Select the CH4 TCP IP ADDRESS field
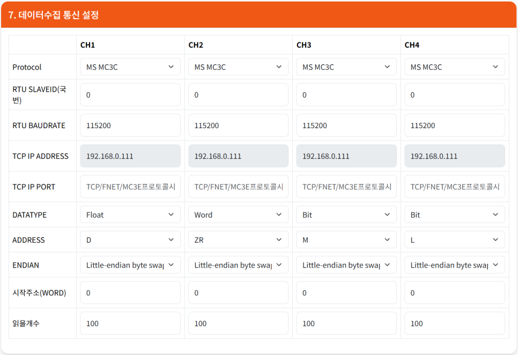 click(x=455, y=156)
